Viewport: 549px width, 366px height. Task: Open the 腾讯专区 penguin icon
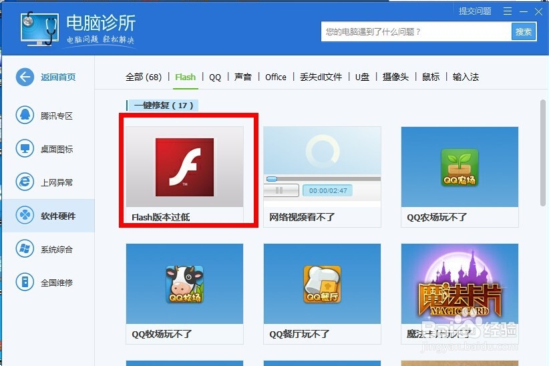pyautogui.click(x=25, y=115)
